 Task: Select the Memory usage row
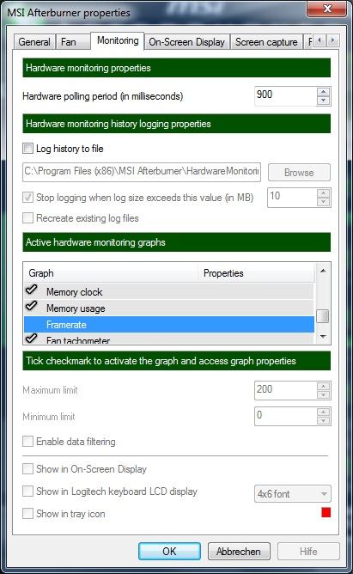pyautogui.click(x=169, y=308)
